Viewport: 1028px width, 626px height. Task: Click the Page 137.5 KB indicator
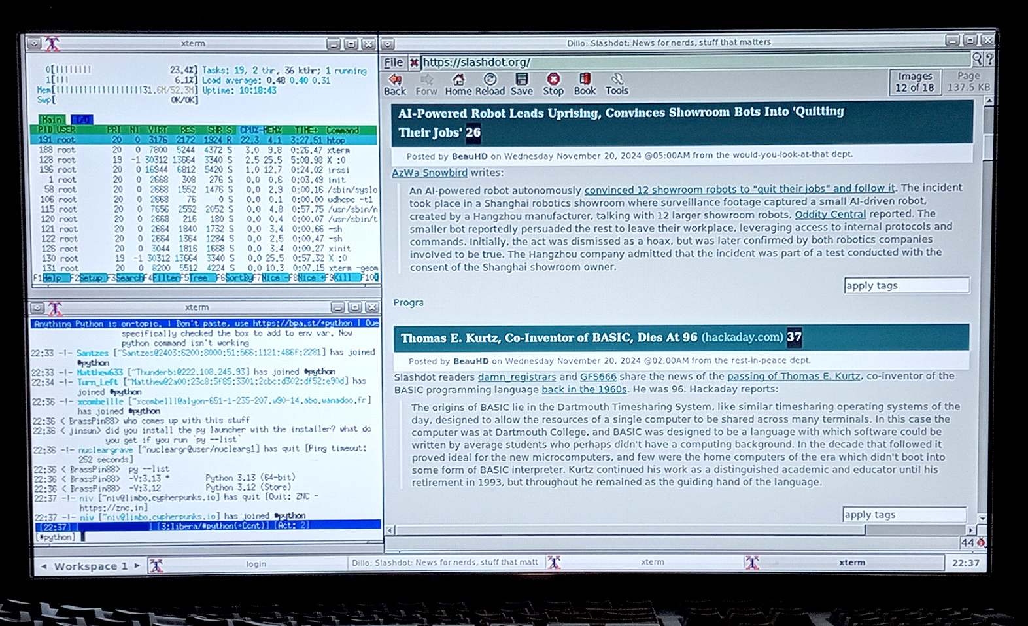[x=968, y=81]
